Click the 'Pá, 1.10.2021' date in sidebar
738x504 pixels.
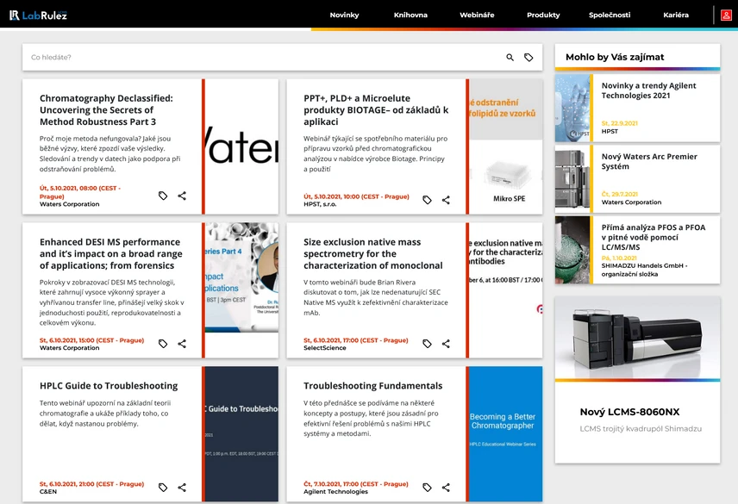(x=619, y=258)
